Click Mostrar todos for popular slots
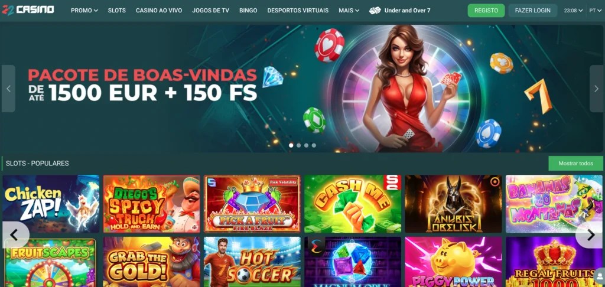 [575, 163]
